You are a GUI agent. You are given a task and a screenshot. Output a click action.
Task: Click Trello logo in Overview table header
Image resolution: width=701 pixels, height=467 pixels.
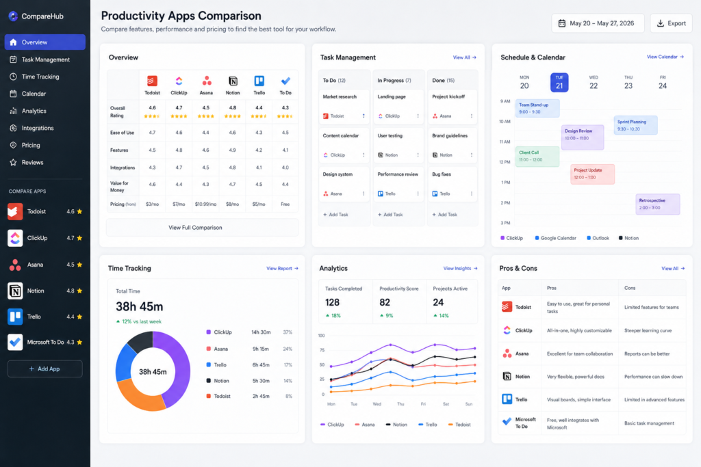(259, 81)
